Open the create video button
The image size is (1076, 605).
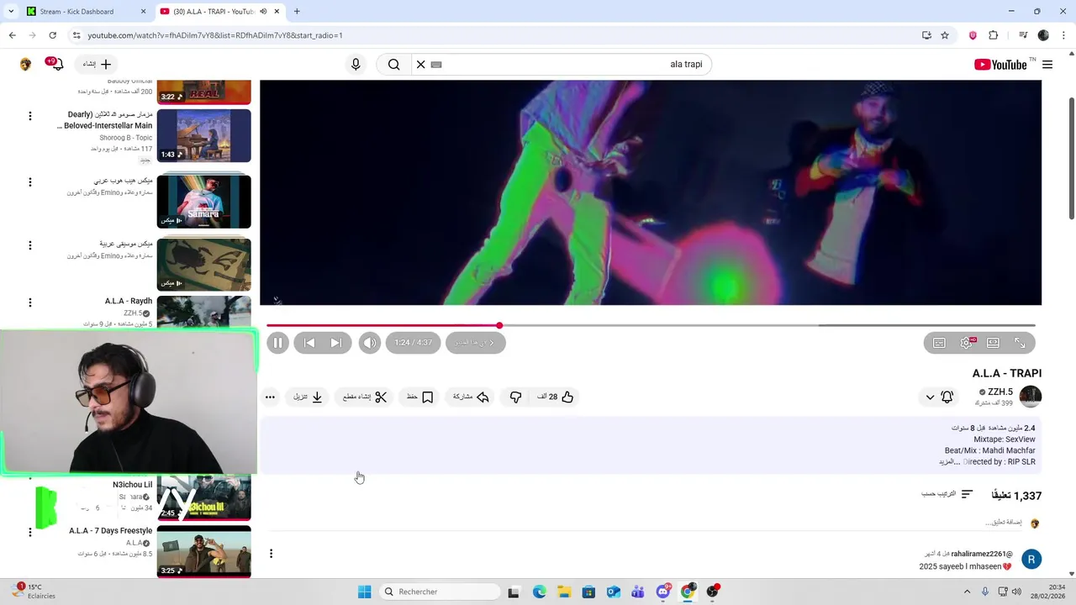(98, 64)
